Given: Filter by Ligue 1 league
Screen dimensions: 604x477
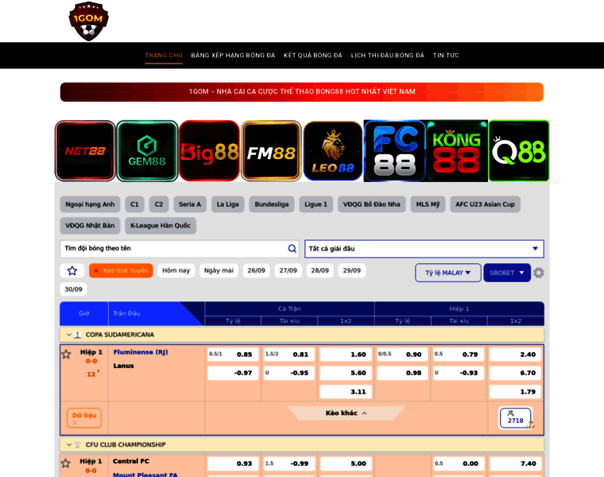Looking at the screenshot, I should (316, 204).
